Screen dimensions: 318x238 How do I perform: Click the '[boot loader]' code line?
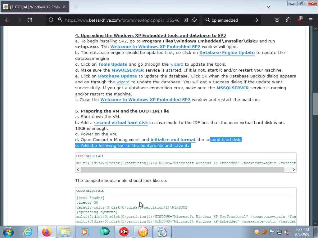(90, 198)
